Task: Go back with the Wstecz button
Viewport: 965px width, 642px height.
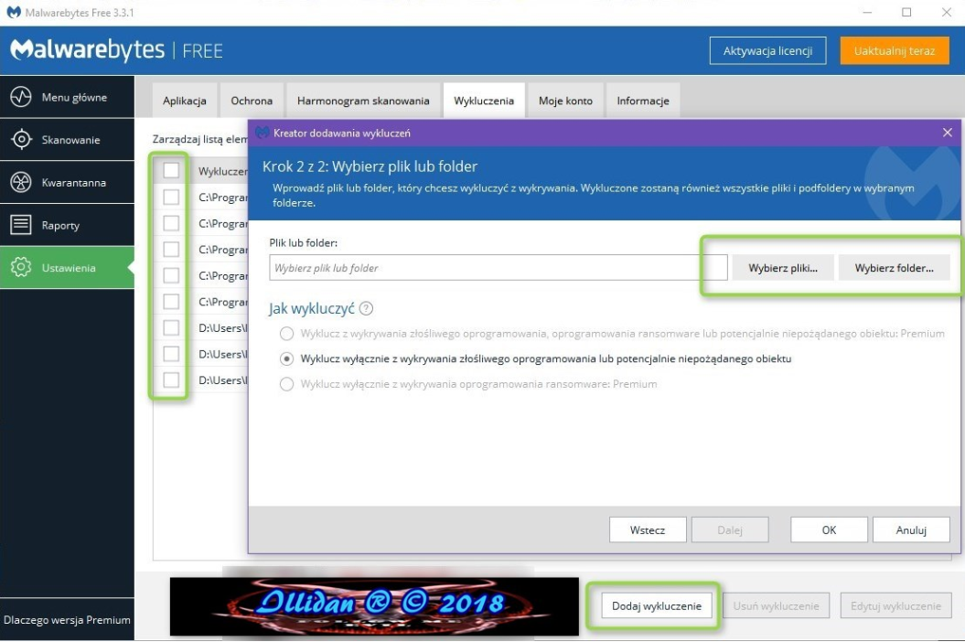Action: tap(648, 530)
